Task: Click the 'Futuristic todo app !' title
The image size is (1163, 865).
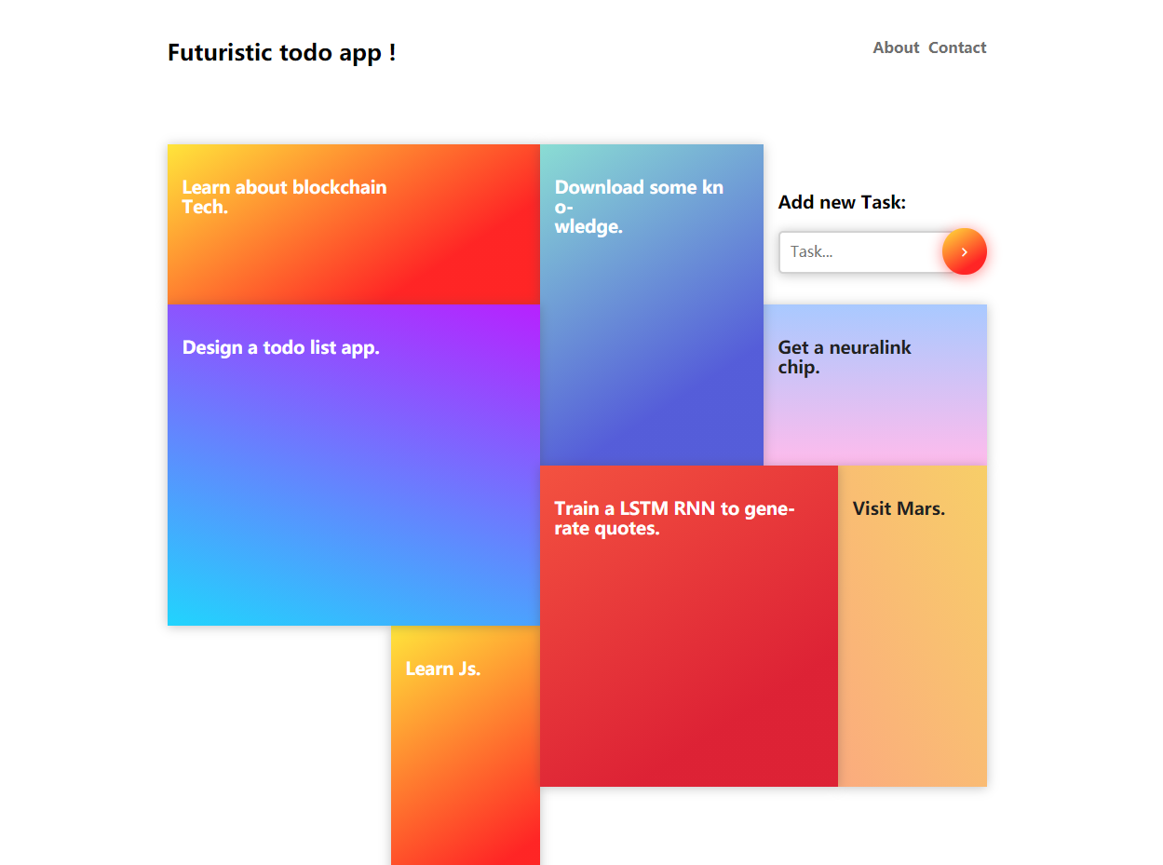Action: (282, 52)
